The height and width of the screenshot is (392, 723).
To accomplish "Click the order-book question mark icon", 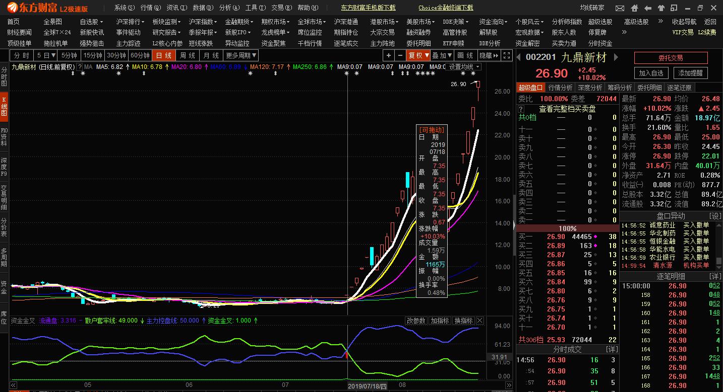I will 521,109.
